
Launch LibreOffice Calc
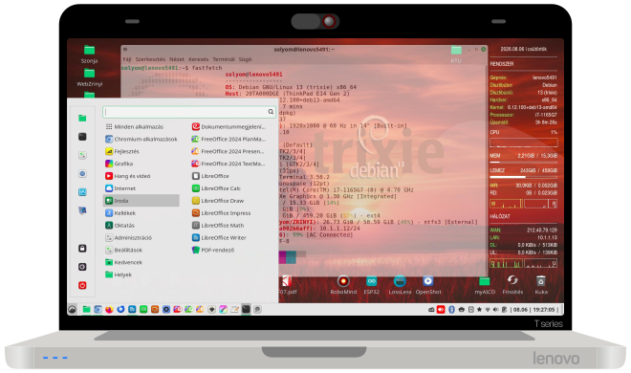pyautogui.click(x=216, y=187)
